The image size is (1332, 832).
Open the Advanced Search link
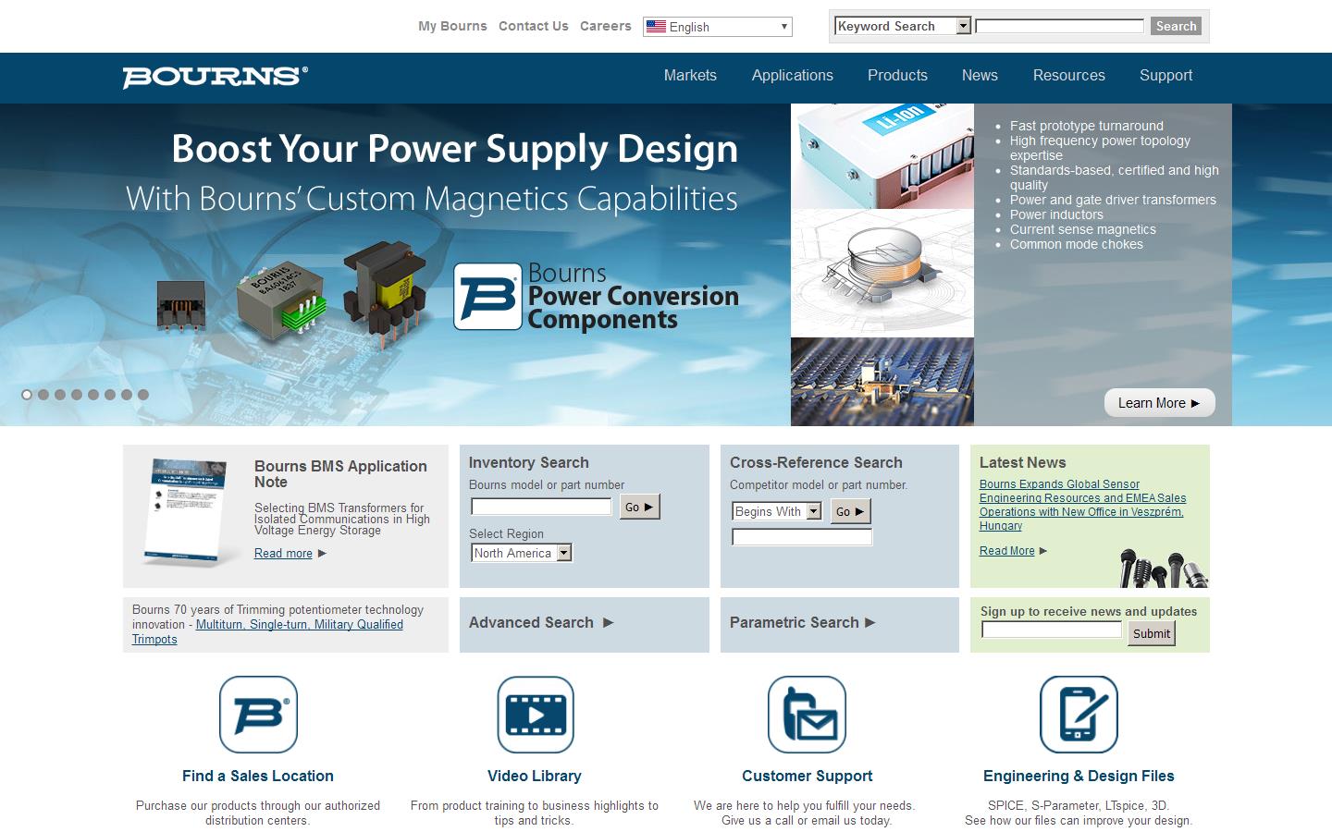540,623
